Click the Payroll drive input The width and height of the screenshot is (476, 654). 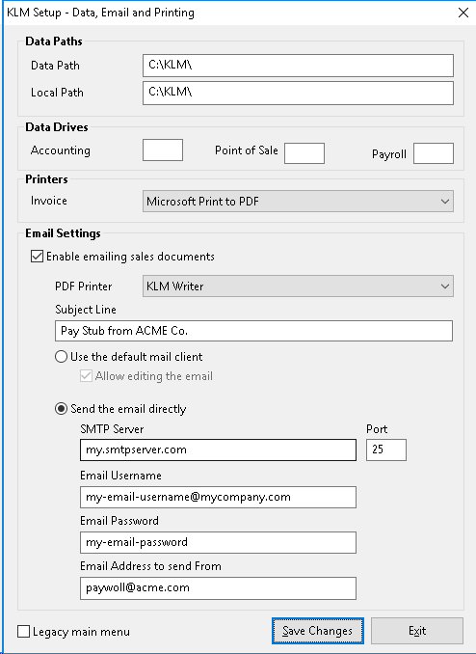[434, 153]
